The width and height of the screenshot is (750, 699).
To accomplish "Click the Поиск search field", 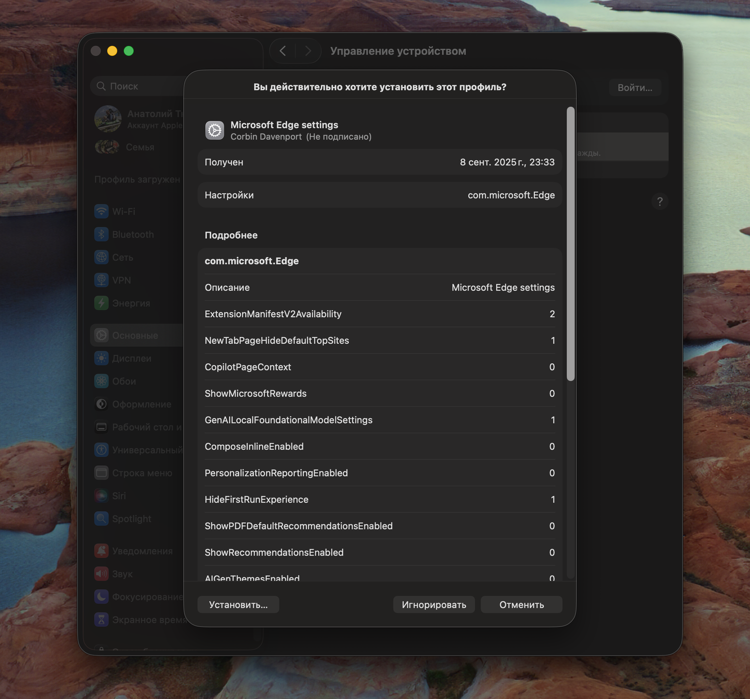I will coord(137,86).
